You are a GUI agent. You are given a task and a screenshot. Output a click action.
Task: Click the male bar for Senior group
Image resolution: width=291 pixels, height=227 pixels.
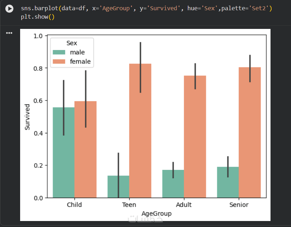[x=228, y=183]
